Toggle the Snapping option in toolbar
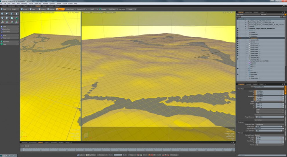Viewport: 287px width, 157px height. click(103, 9)
